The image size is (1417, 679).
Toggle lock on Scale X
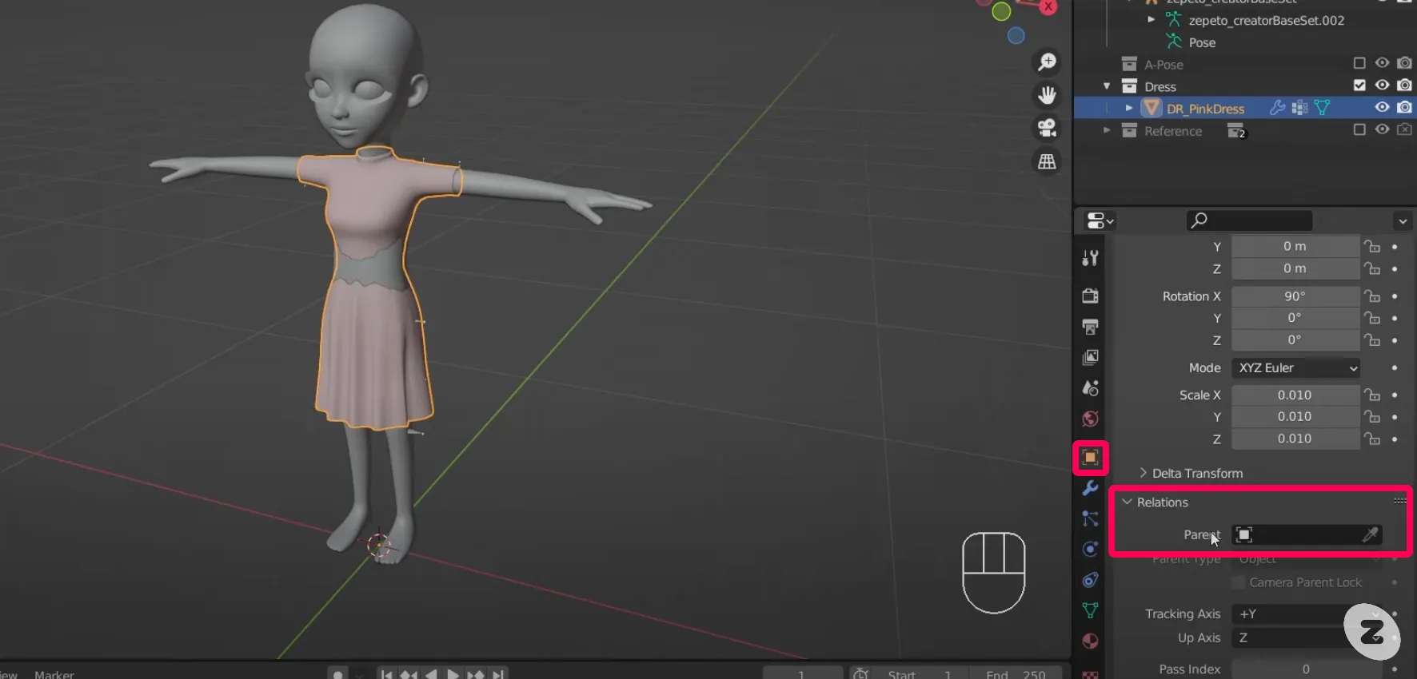point(1372,395)
